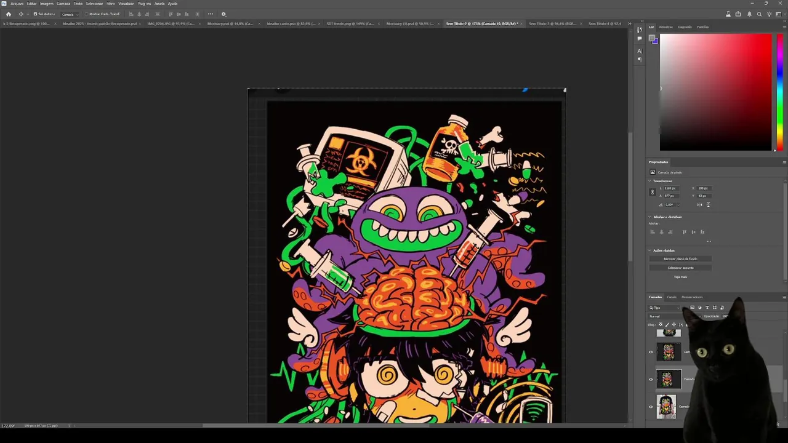The width and height of the screenshot is (788, 443).
Task: Hide the bottom visible layer via eye icon
Action: point(651,407)
